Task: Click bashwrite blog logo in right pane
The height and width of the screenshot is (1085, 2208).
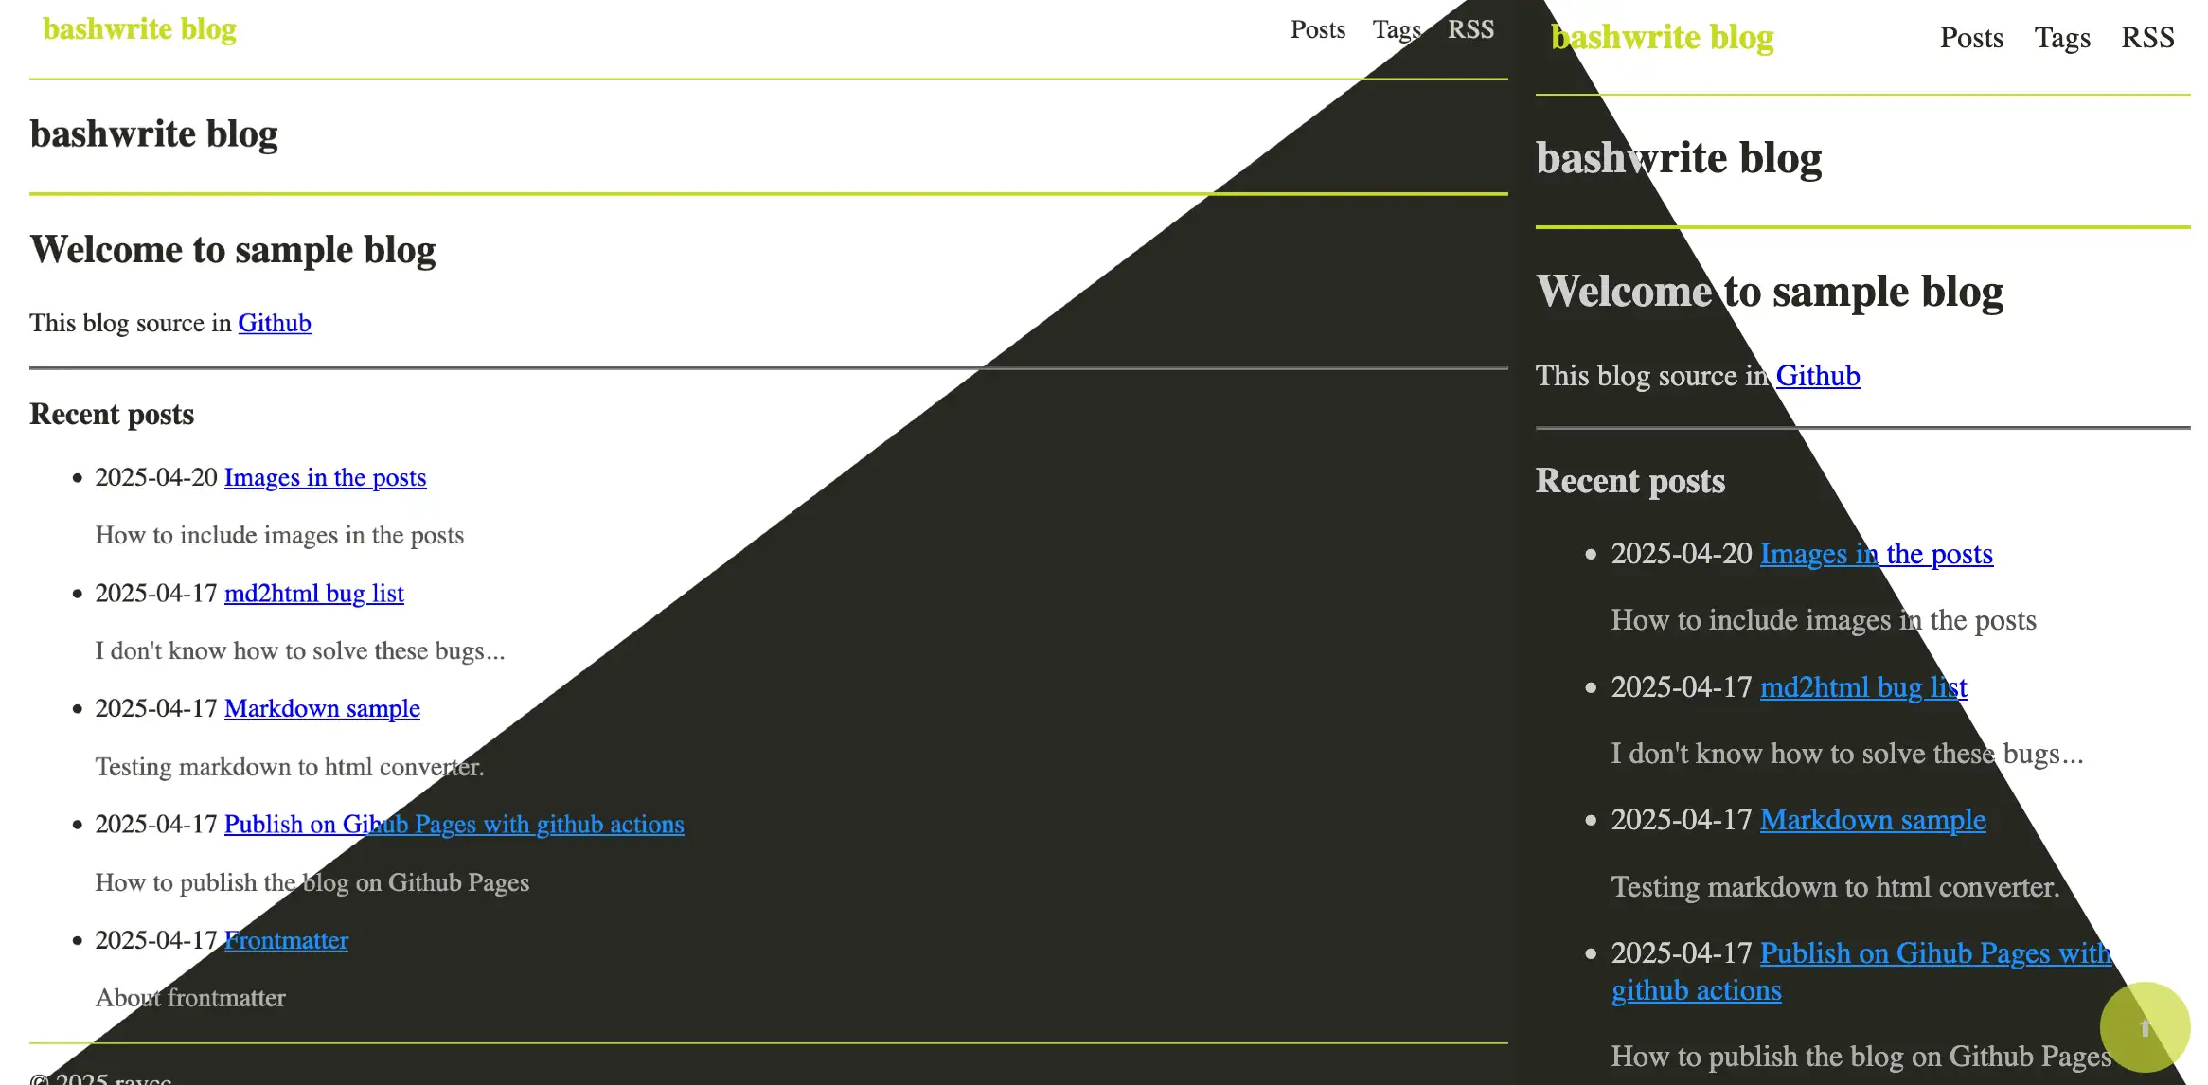Action: 1663,37
